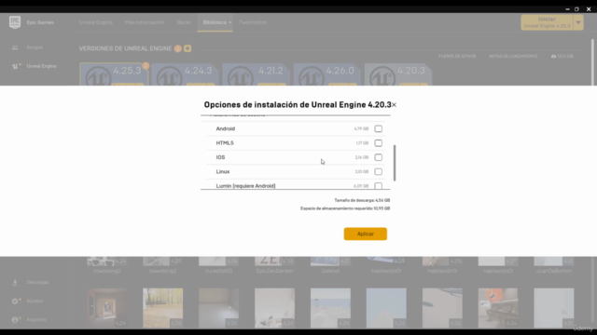
Task: Switch to the Más información tab
Action: (x=145, y=22)
